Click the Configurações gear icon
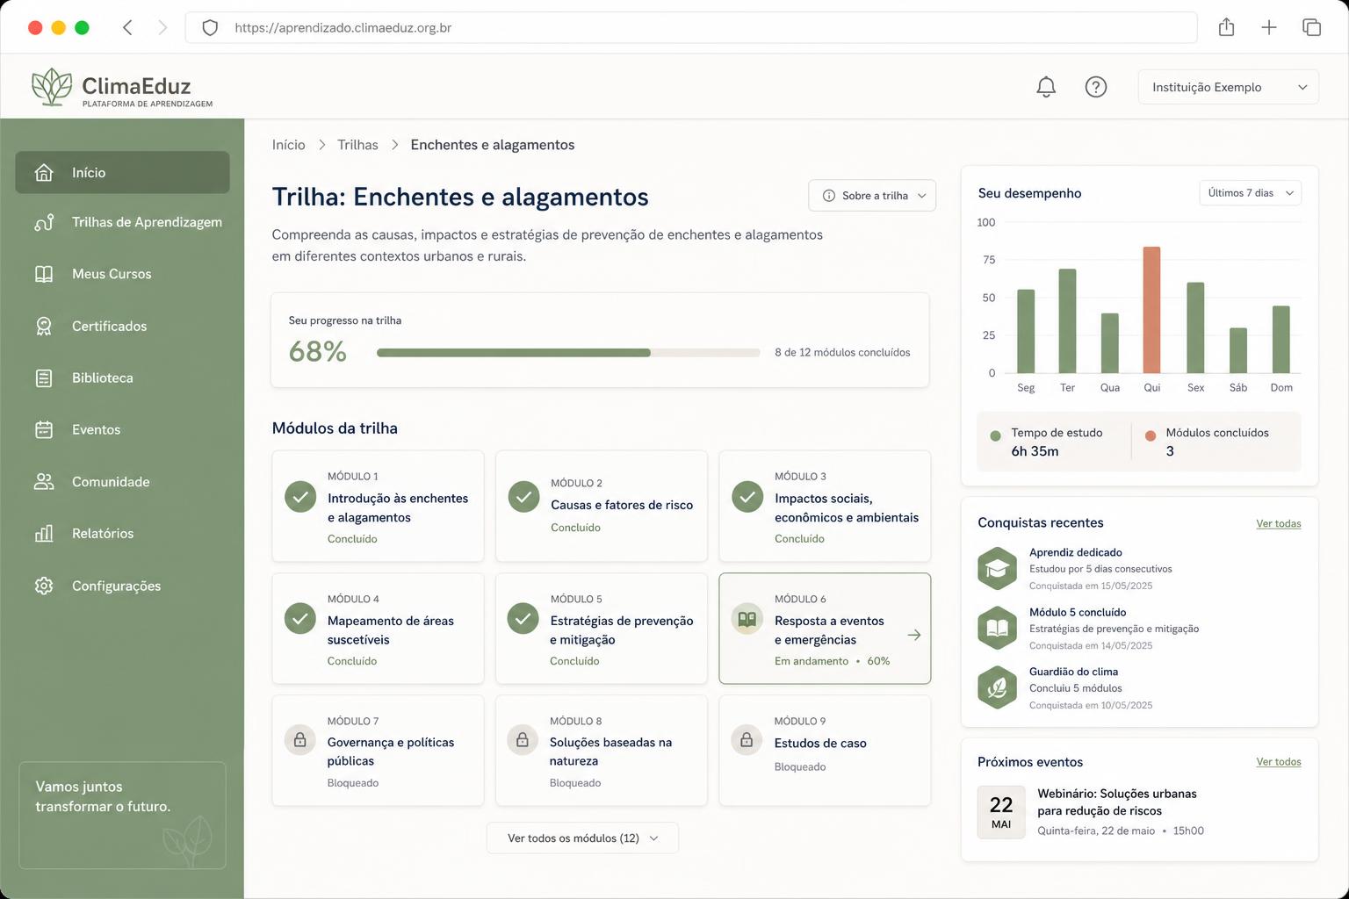The image size is (1349, 899). (44, 586)
